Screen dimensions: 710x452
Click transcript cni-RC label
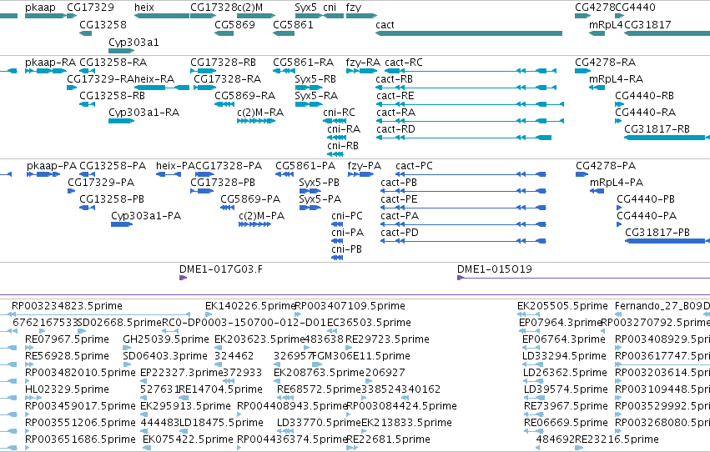coord(340,113)
